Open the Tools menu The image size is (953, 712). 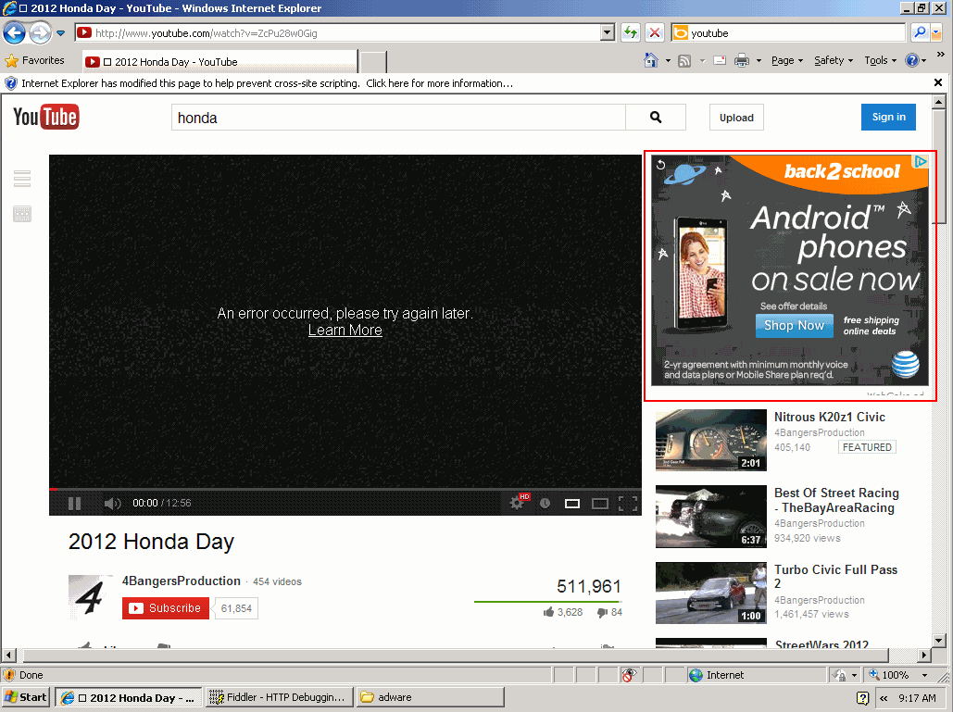880,61
